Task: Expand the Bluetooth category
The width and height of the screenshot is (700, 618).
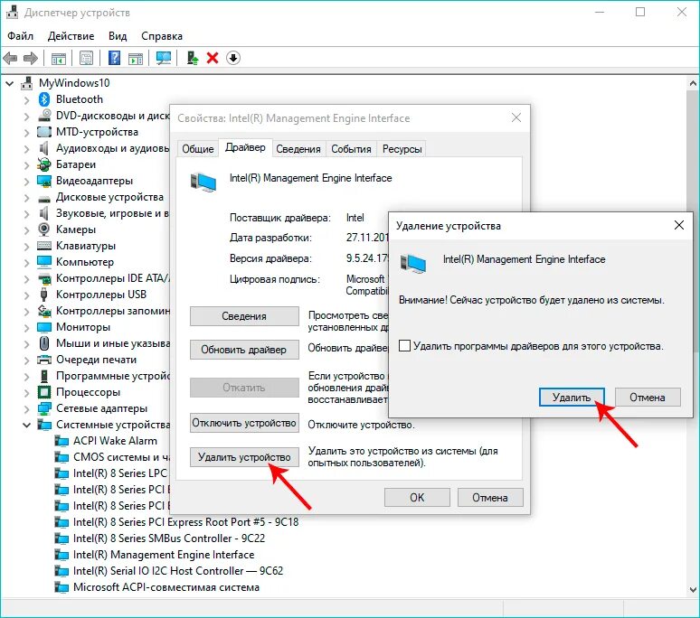Action: (x=27, y=100)
